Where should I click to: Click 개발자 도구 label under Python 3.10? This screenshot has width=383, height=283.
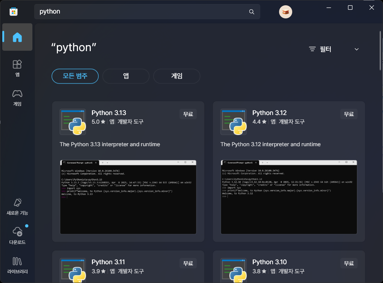pyautogui.click(x=291, y=271)
